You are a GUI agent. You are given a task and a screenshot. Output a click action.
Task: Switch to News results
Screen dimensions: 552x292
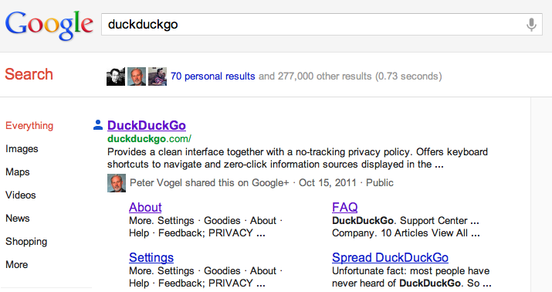18,219
